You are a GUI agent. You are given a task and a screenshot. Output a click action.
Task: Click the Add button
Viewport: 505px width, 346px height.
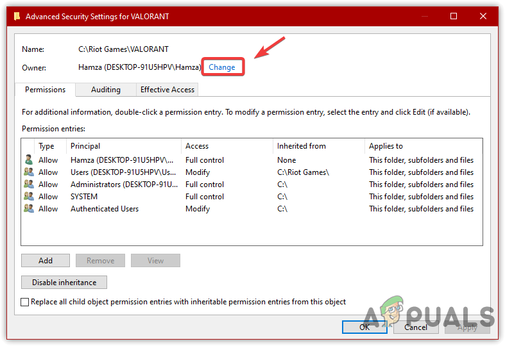click(x=46, y=261)
